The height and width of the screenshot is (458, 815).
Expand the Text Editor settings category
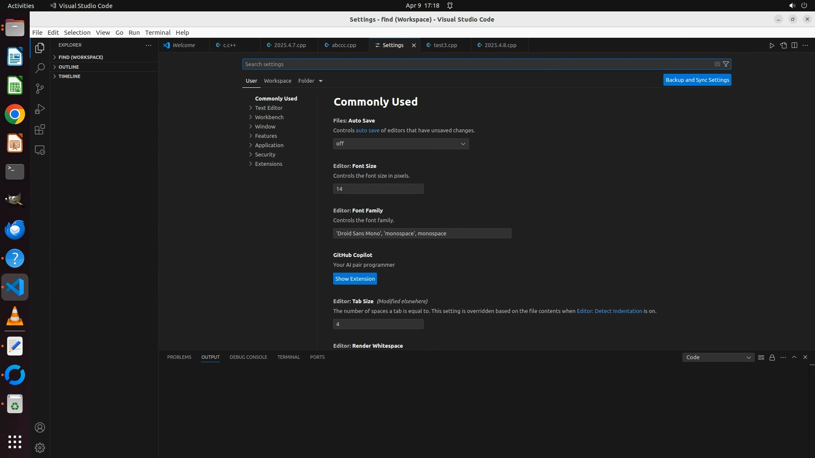pyautogui.click(x=269, y=108)
